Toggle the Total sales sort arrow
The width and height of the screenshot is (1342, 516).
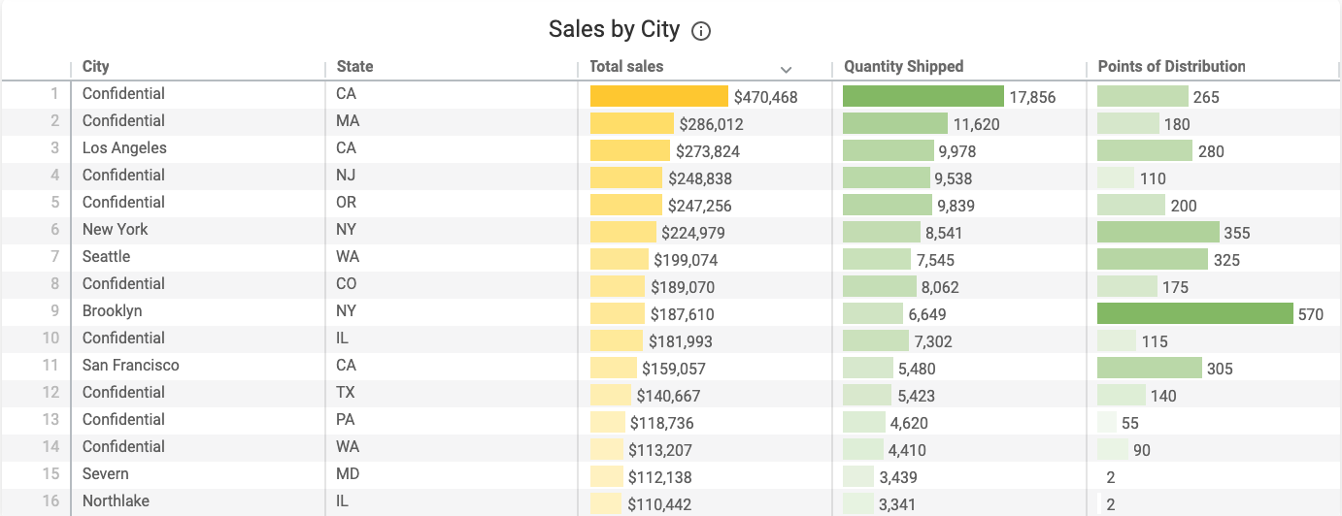pos(787,70)
